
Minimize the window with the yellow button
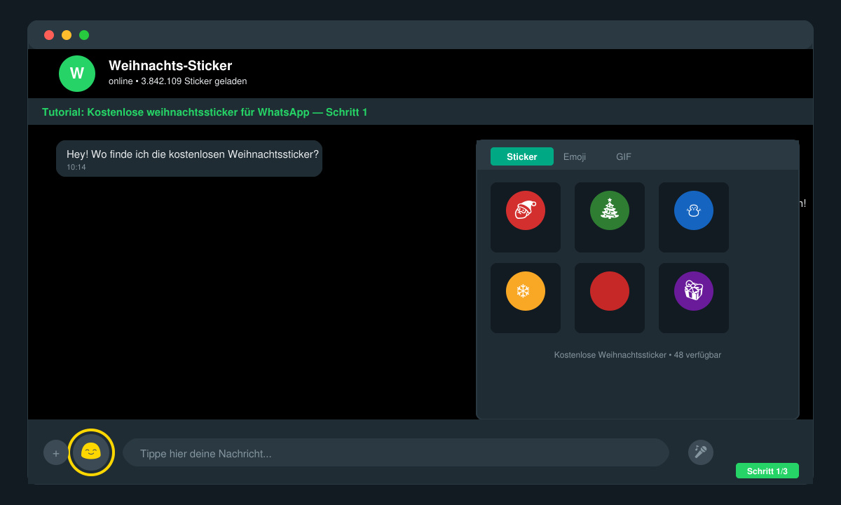(x=67, y=35)
